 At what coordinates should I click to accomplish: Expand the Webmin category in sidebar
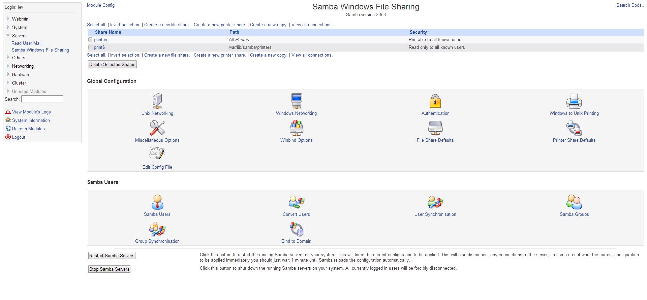click(x=8, y=19)
